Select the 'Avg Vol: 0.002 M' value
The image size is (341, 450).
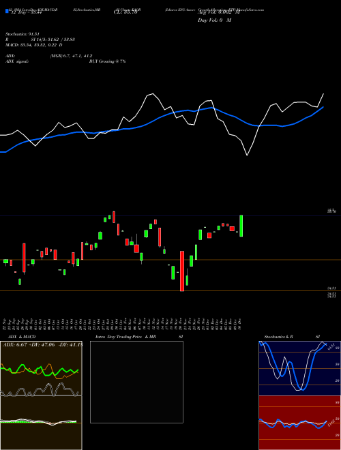218,12
